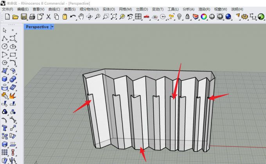Click the green sphere icon in toolbar

coord(261,17)
